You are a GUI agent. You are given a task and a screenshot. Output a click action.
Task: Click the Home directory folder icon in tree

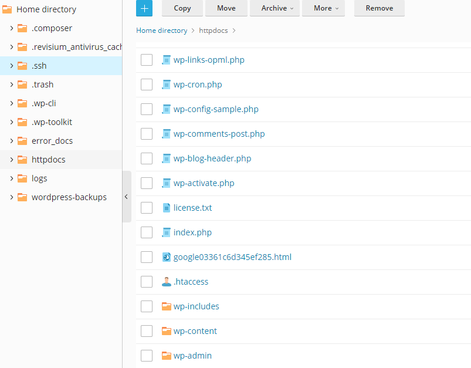coord(8,9)
